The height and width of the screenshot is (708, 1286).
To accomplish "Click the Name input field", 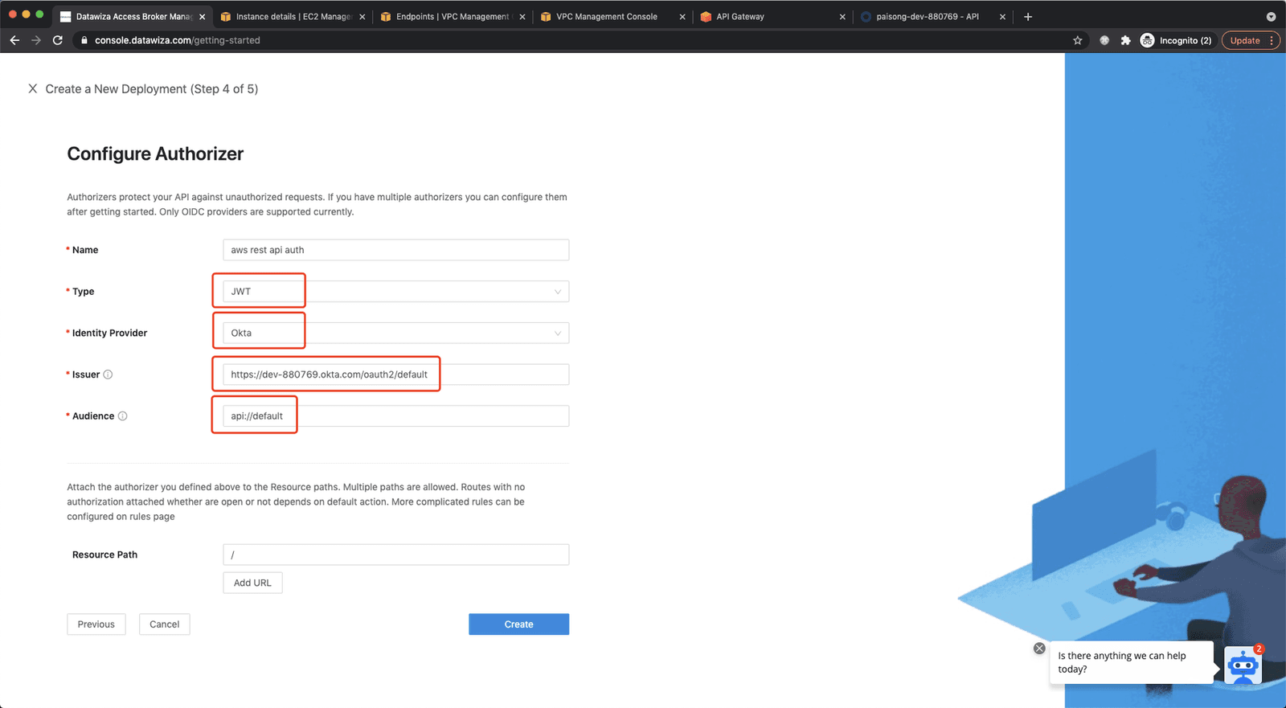I will pos(395,250).
